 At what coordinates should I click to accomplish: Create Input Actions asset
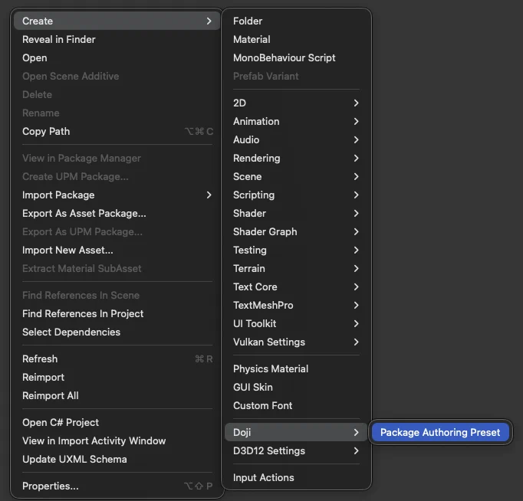(x=296, y=478)
